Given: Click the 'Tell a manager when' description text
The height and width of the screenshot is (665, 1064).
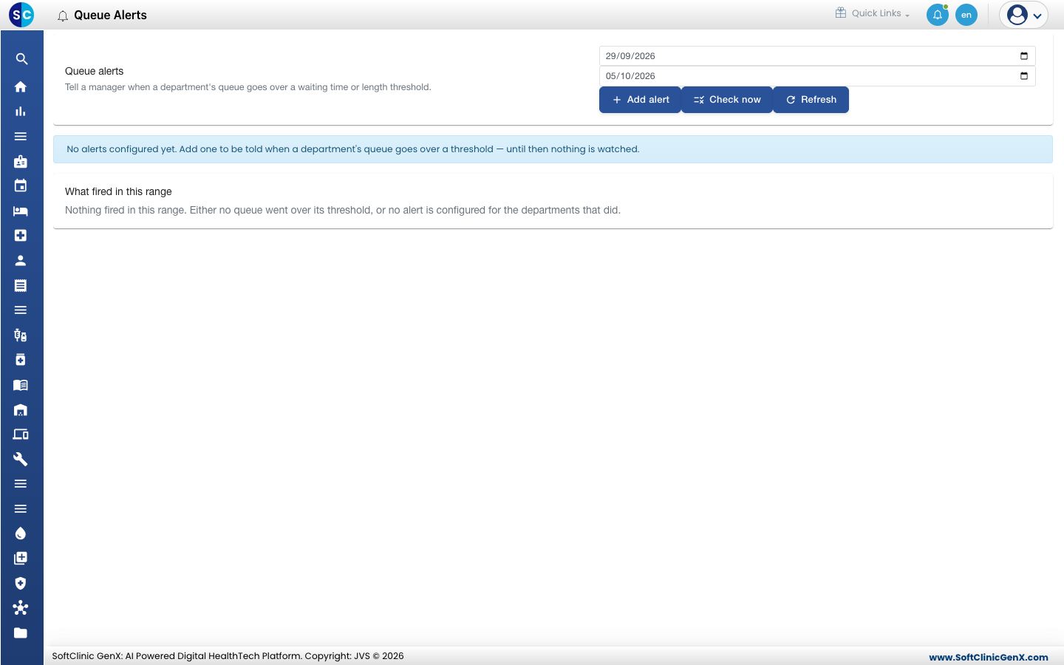Looking at the screenshot, I should click(248, 87).
